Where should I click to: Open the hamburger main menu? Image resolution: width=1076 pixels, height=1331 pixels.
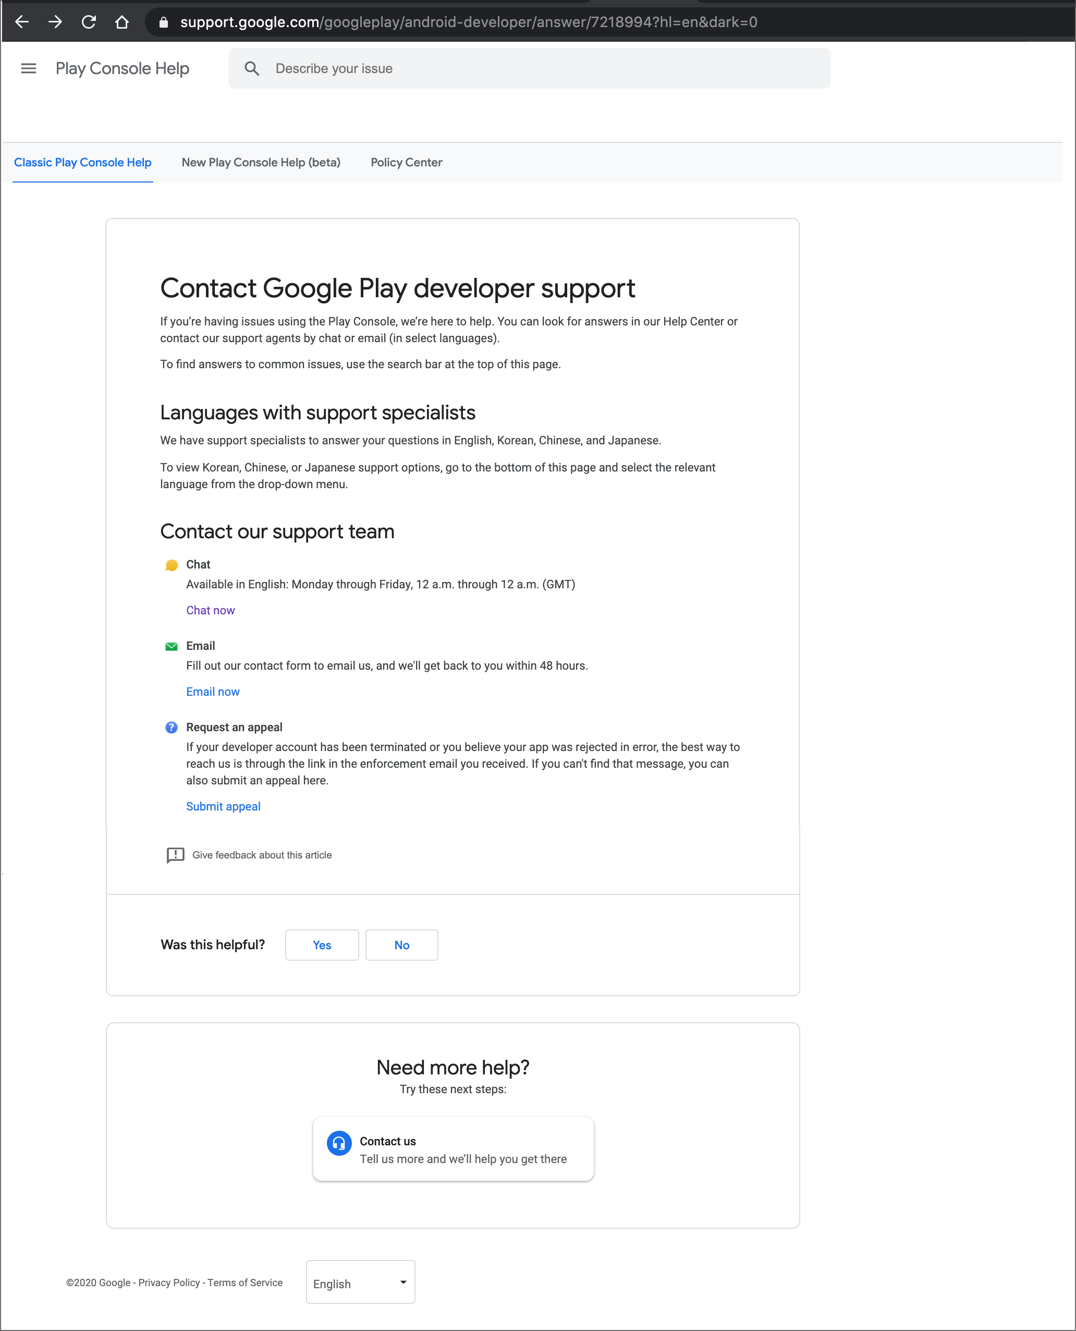click(x=29, y=68)
